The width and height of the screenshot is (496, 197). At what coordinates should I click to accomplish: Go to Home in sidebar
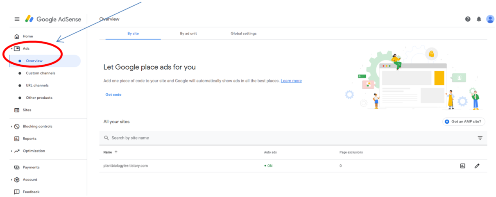[28, 36]
